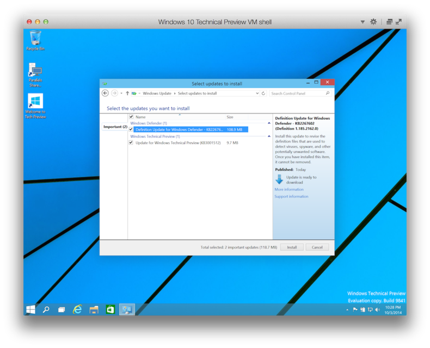Open network icon in system tray
The height and width of the screenshot is (348, 430).
coord(370,309)
